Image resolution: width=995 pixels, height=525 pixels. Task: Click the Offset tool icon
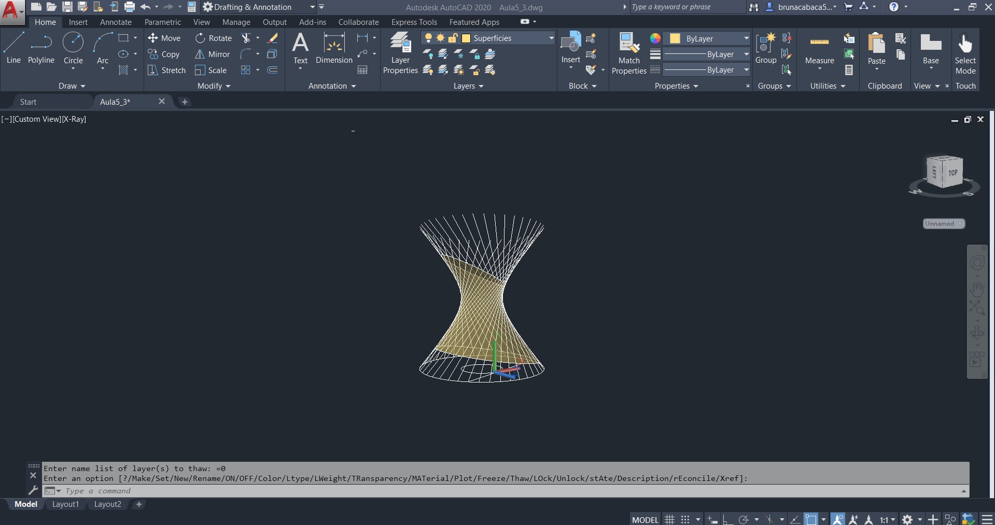272,70
